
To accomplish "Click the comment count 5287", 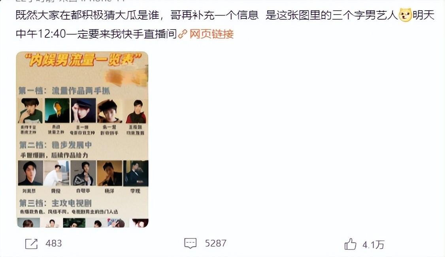I will click(216, 244).
